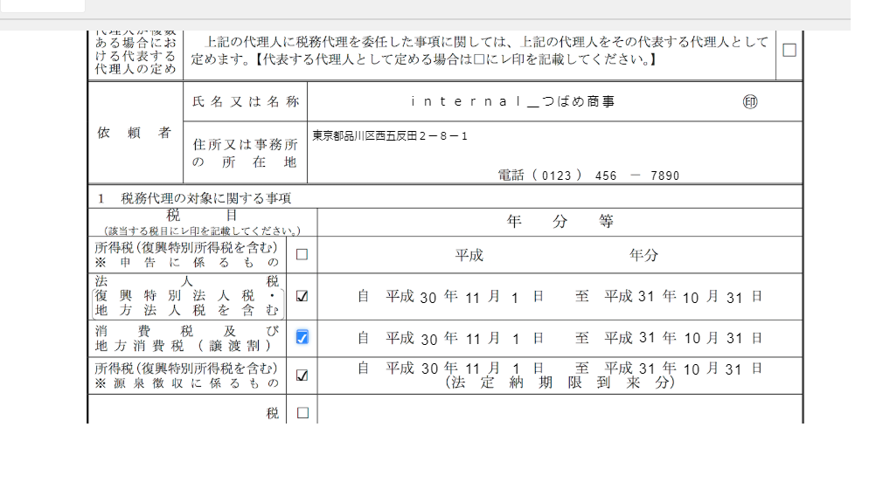
Task: Click the (法定納期限到来分) text
Action: 560,382
